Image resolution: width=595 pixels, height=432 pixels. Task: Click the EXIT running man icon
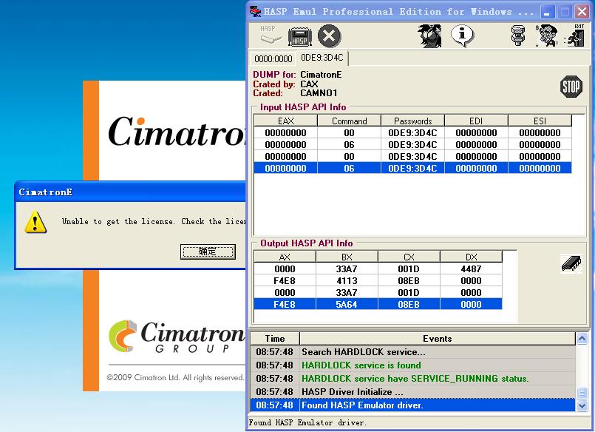point(576,36)
